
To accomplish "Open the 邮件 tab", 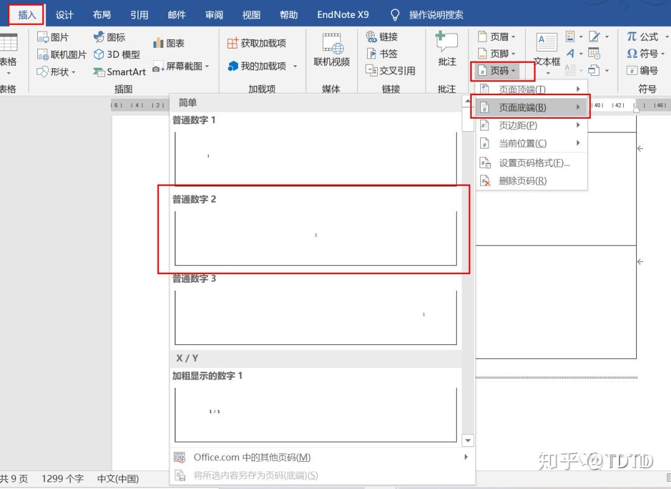I will point(176,15).
